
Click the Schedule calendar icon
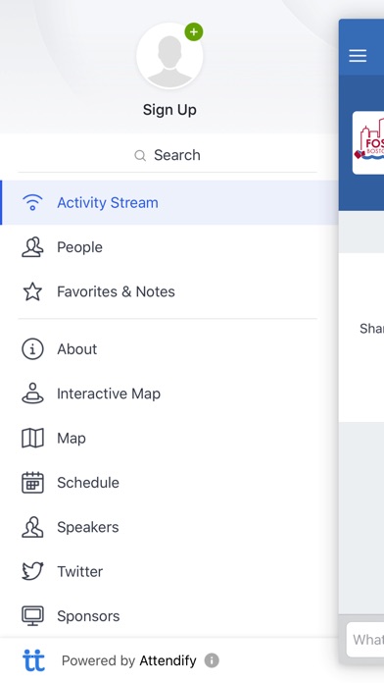click(x=32, y=482)
